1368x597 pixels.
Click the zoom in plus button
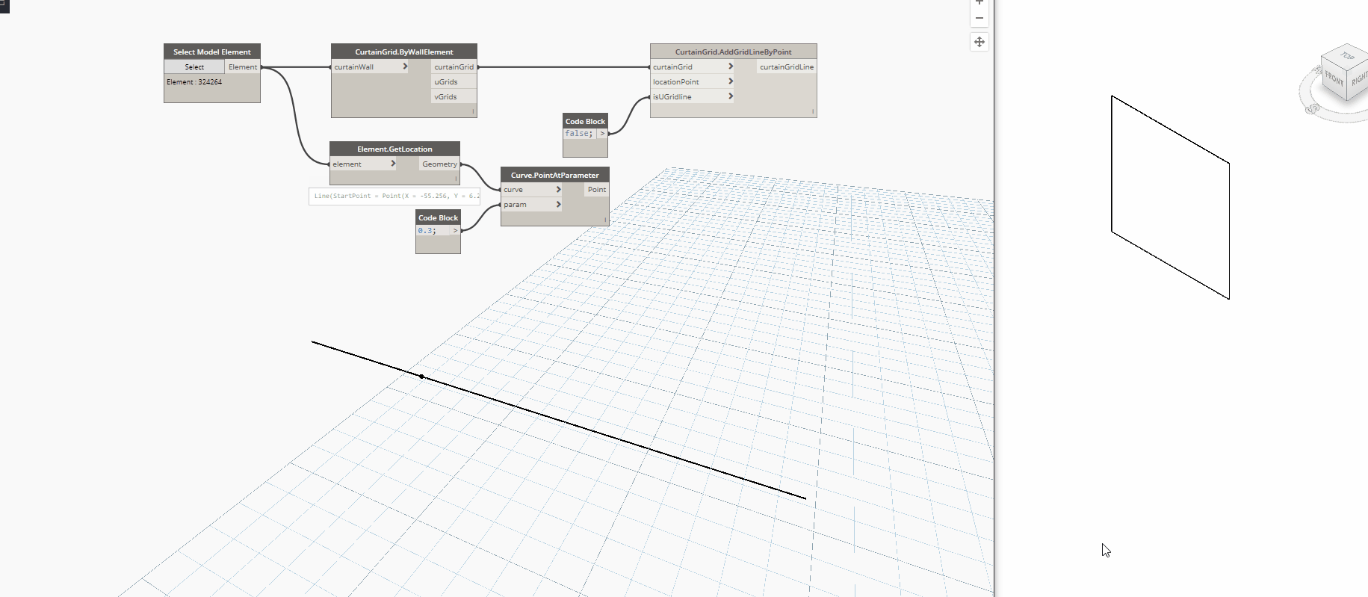click(979, 2)
